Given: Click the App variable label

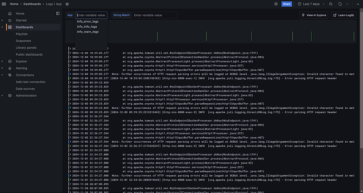Looking at the screenshot, I should [x=70, y=15].
